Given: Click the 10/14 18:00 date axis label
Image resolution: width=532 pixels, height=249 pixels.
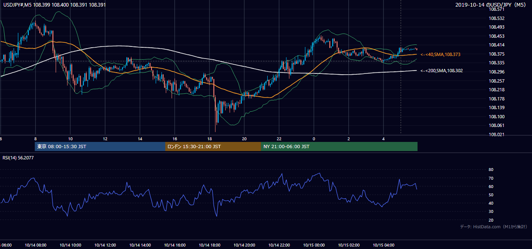Looking at the screenshot, I should 209,245.
